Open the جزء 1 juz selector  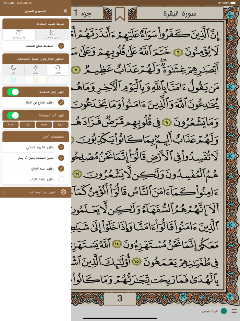[87, 13]
